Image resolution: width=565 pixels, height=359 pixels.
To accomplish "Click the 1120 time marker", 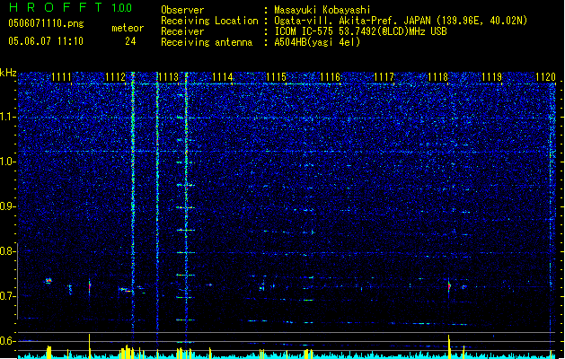I will 545,77.
